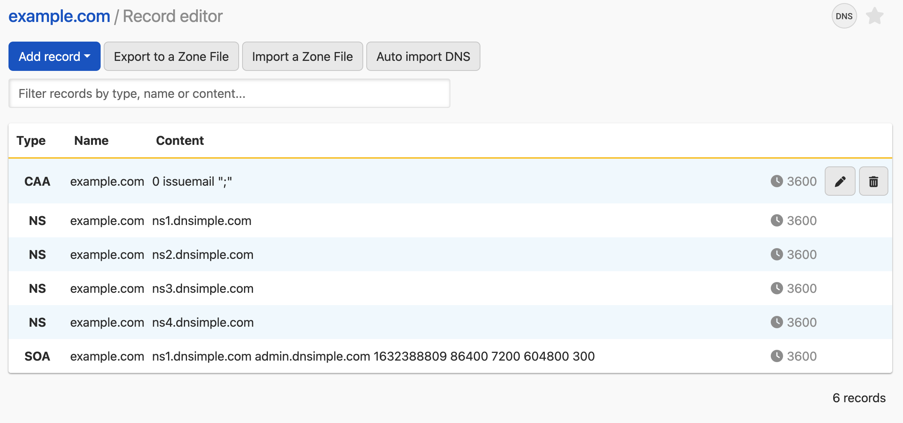This screenshot has height=423, width=903.
Task: Delete the CAA record with trash icon
Action: 873,181
